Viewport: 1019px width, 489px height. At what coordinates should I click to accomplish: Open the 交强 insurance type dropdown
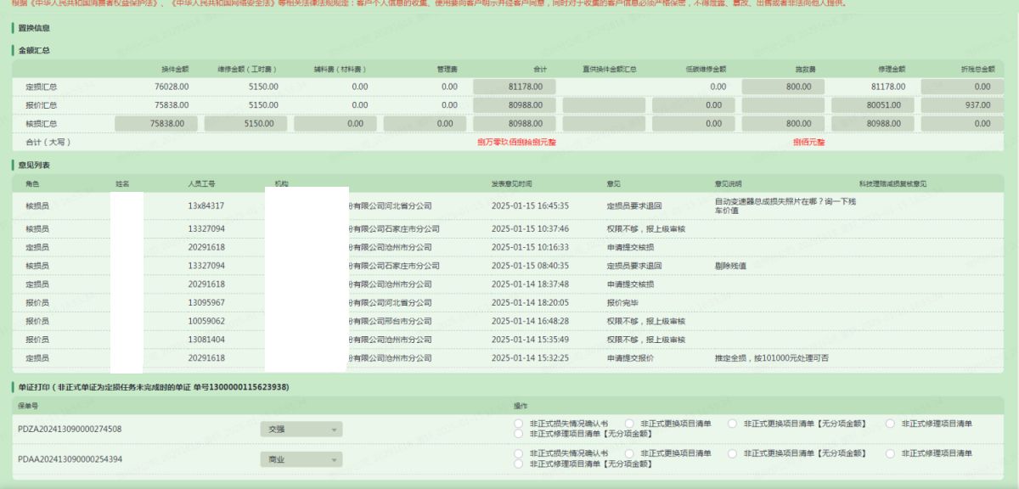pyautogui.click(x=301, y=430)
